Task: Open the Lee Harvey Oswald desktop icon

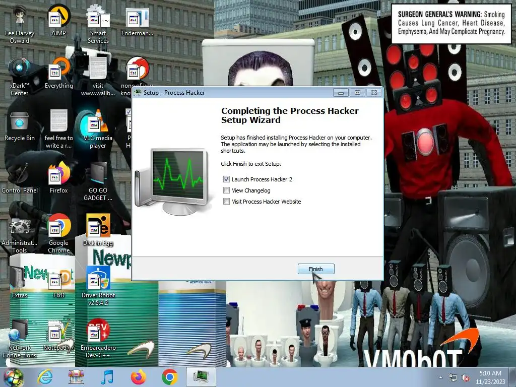Action: [x=20, y=25]
